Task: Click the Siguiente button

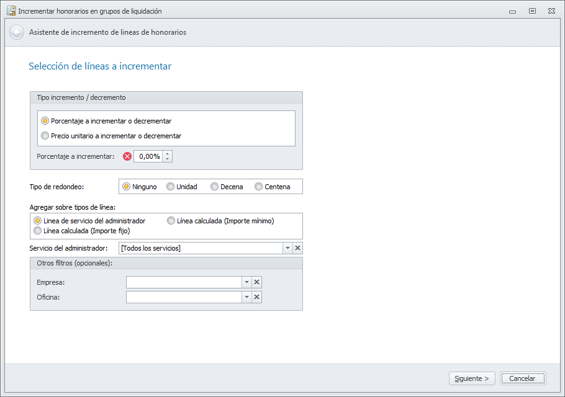Action: tap(472, 378)
